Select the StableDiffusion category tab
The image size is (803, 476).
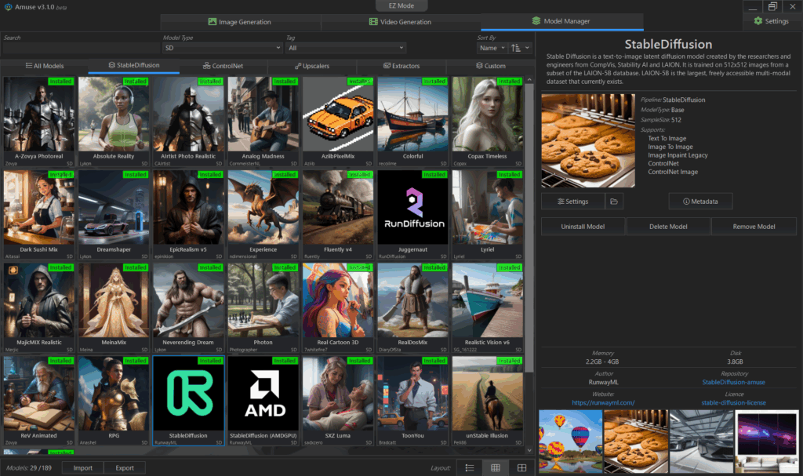[x=133, y=65]
